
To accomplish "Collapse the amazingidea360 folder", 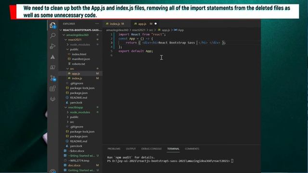I will [81, 35].
